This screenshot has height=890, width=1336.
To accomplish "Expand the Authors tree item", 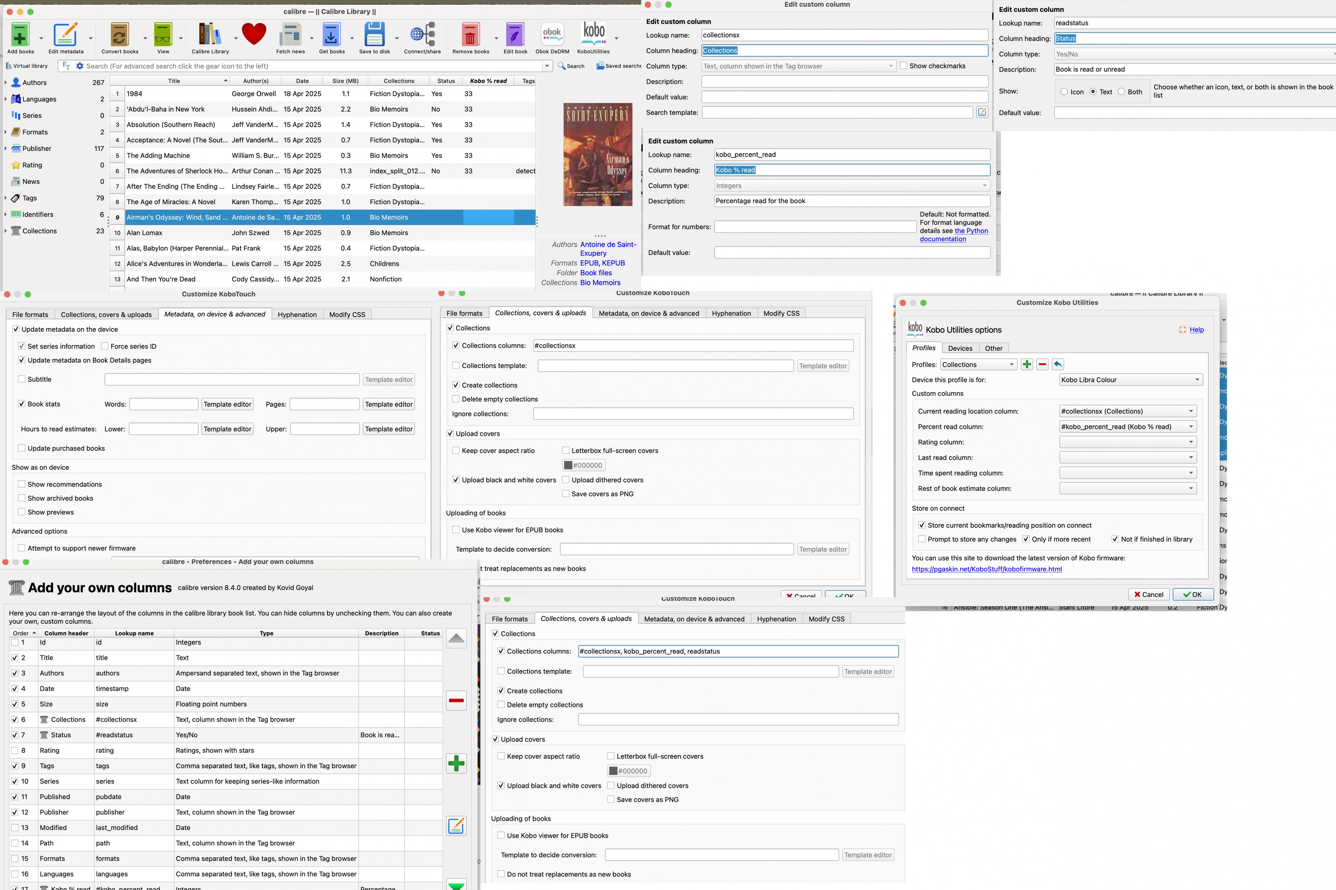I will coord(6,83).
